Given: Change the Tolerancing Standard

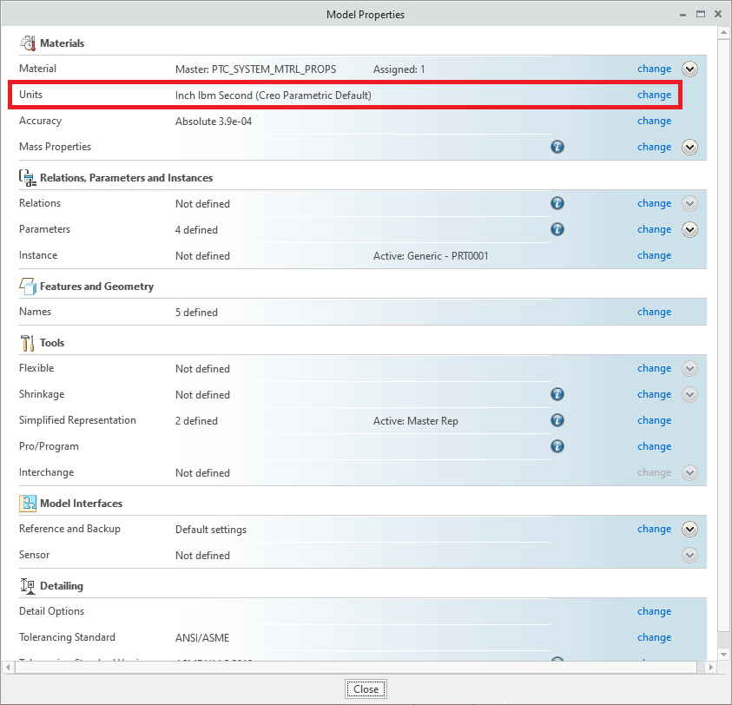Looking at the screenshot, I should (654, 637).
